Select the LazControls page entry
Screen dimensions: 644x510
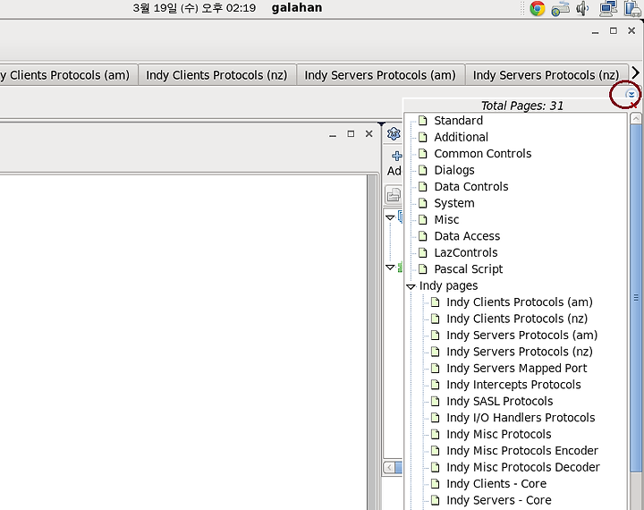(x=466, y=252)
